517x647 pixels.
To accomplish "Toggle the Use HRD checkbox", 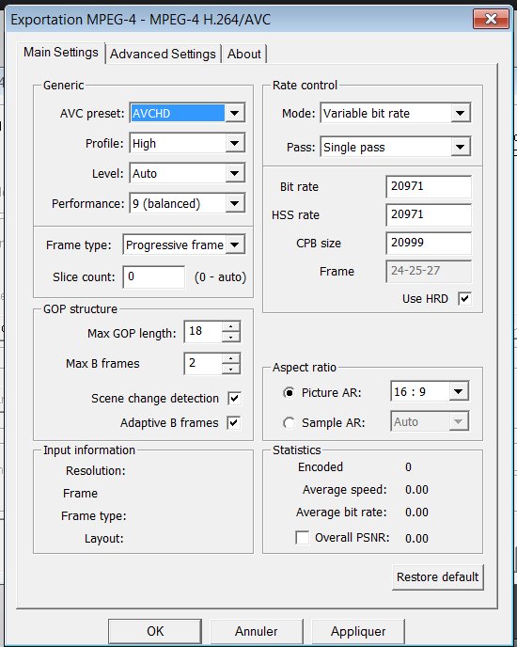I will pyautogui.click(x=464, y=298).
